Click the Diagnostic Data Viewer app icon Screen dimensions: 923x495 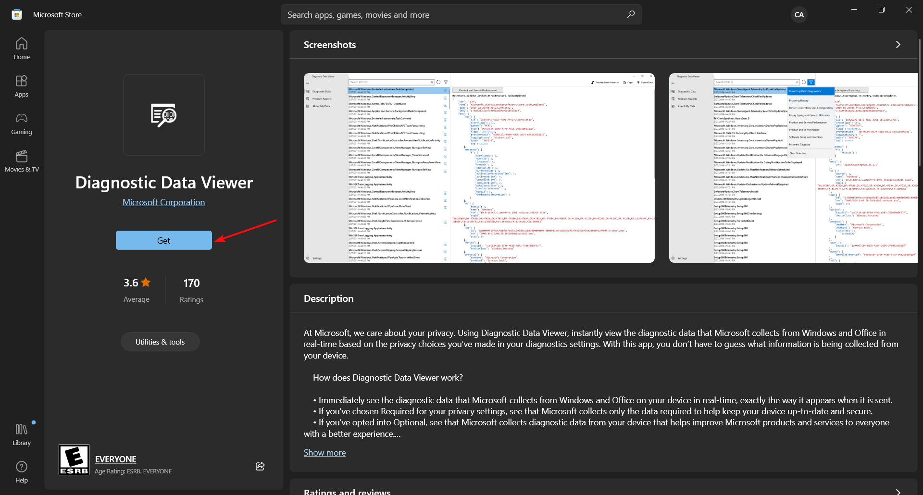tap(164, 115)
